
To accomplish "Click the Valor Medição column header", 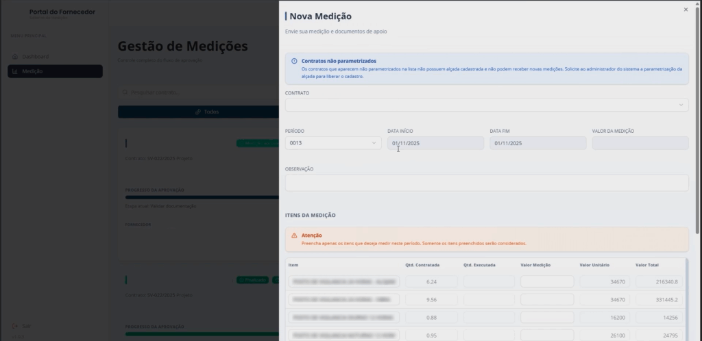I will 535,265.
